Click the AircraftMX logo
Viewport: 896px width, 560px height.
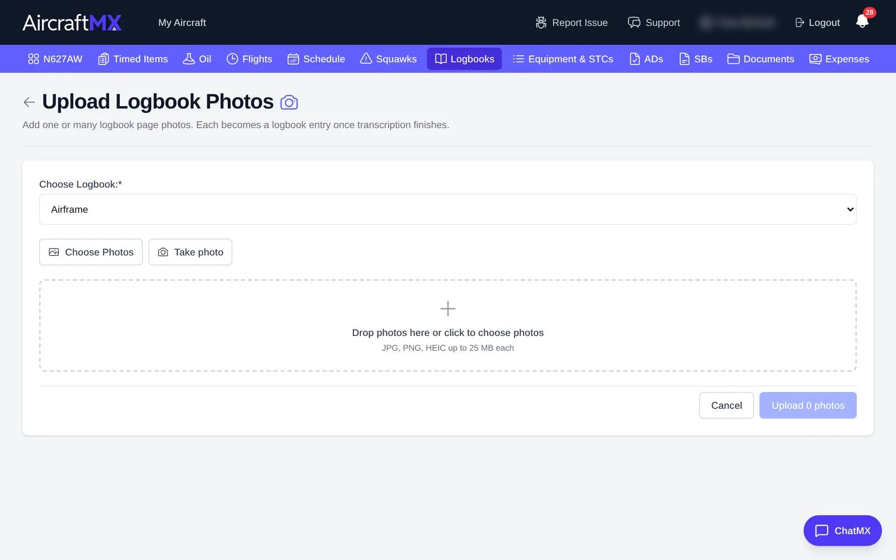click(x=72, y=22)
